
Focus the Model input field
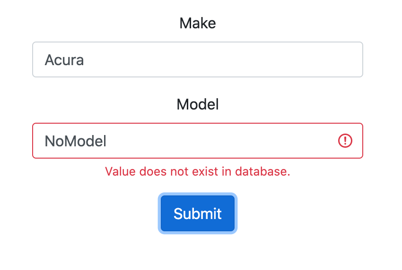pos(197,141)
